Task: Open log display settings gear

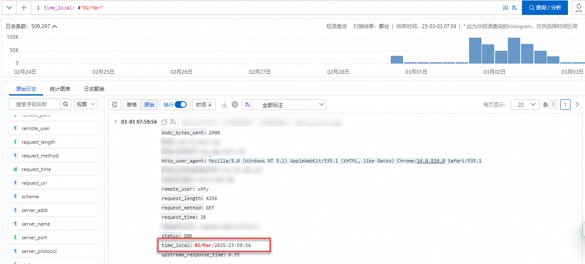Action: (235, 104)
